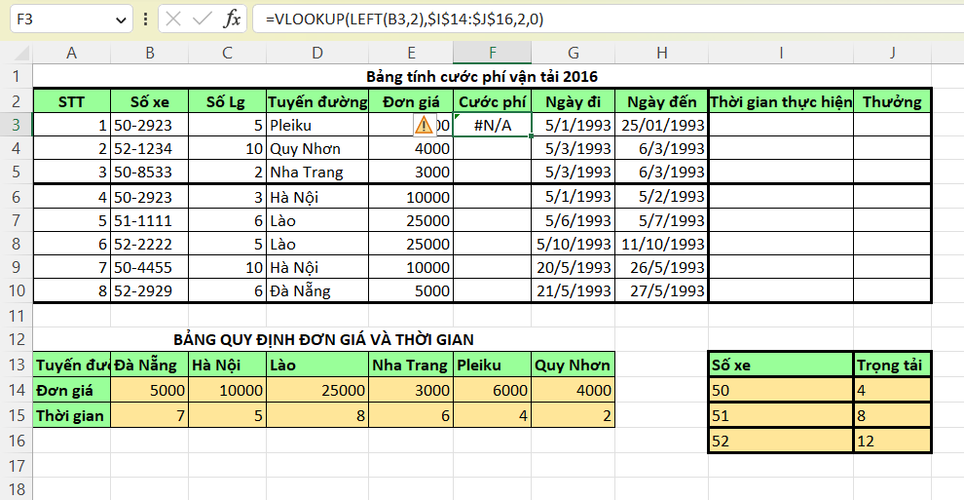Select top table 'Tuyến đường' header cell
964x500 pixels.
tap(317, 101)
